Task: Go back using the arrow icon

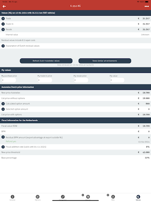Action: [x=4, y=6]
